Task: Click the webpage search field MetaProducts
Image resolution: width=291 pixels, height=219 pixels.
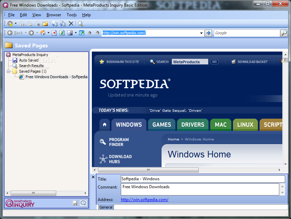Action: pos(190,62)
